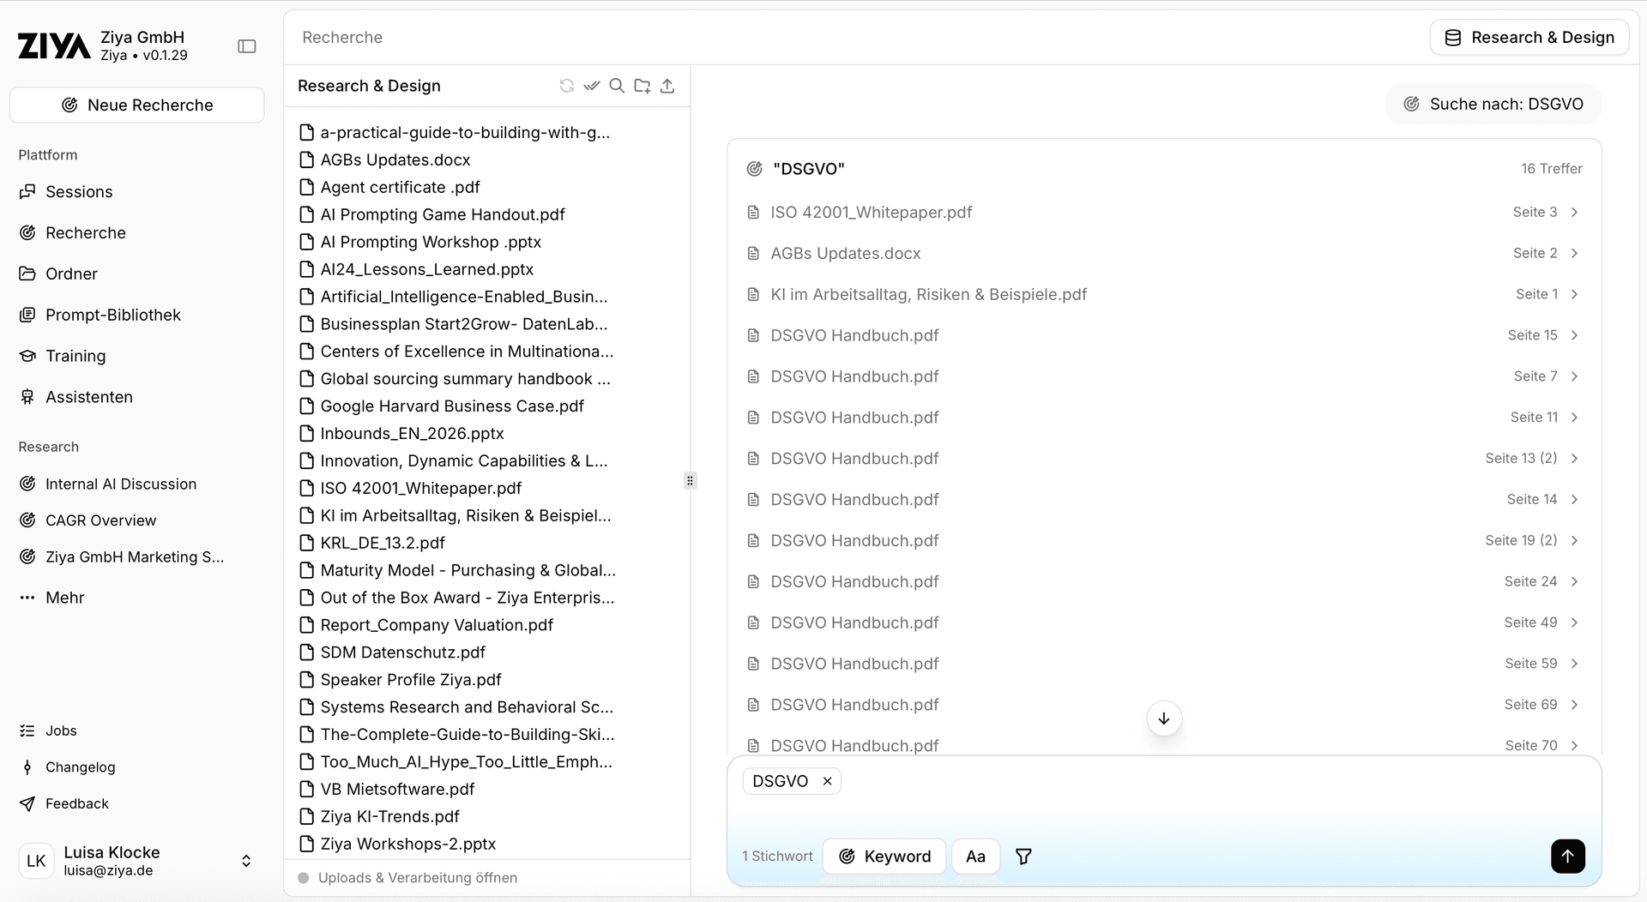Screen dimensions: 1647x902
Task: Toggle case sensitivity with the Aa button
Action: (x=975, y=857)
